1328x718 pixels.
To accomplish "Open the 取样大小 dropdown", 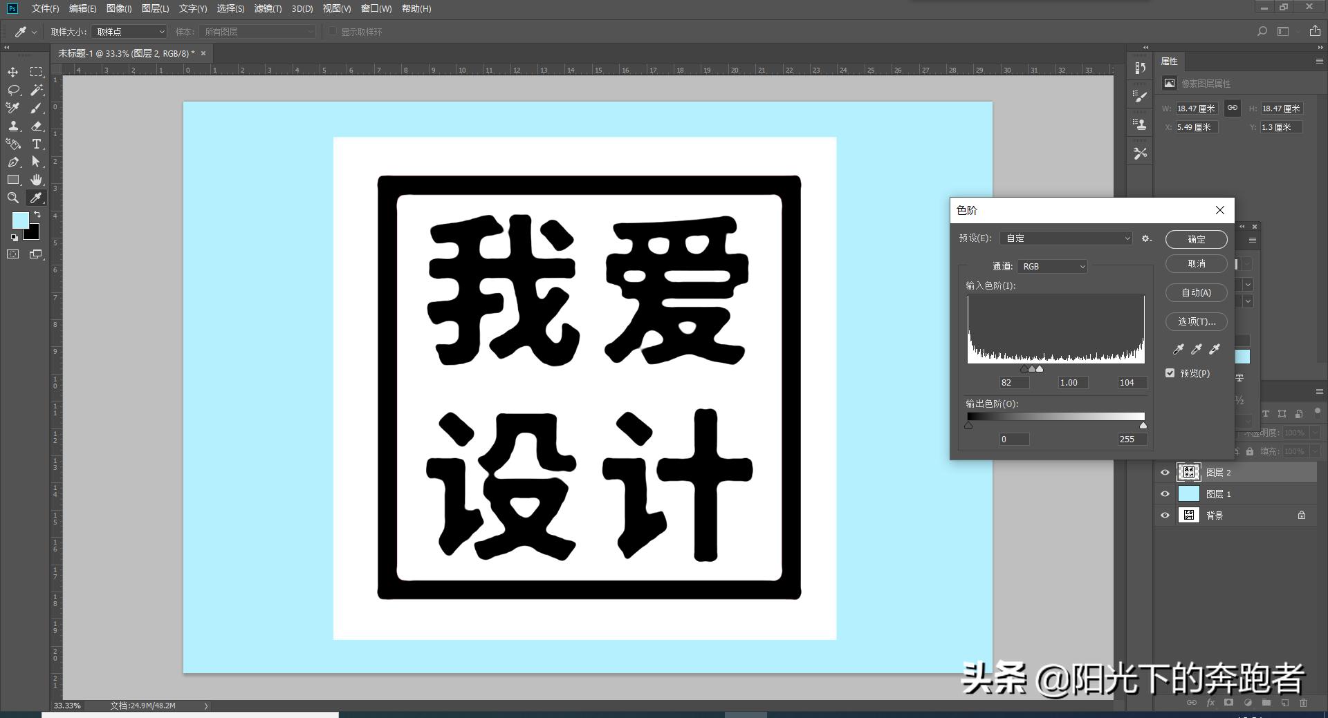I will [128, 32].
